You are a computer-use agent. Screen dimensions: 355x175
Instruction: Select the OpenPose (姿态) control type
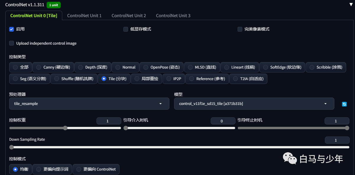point(161,67)
